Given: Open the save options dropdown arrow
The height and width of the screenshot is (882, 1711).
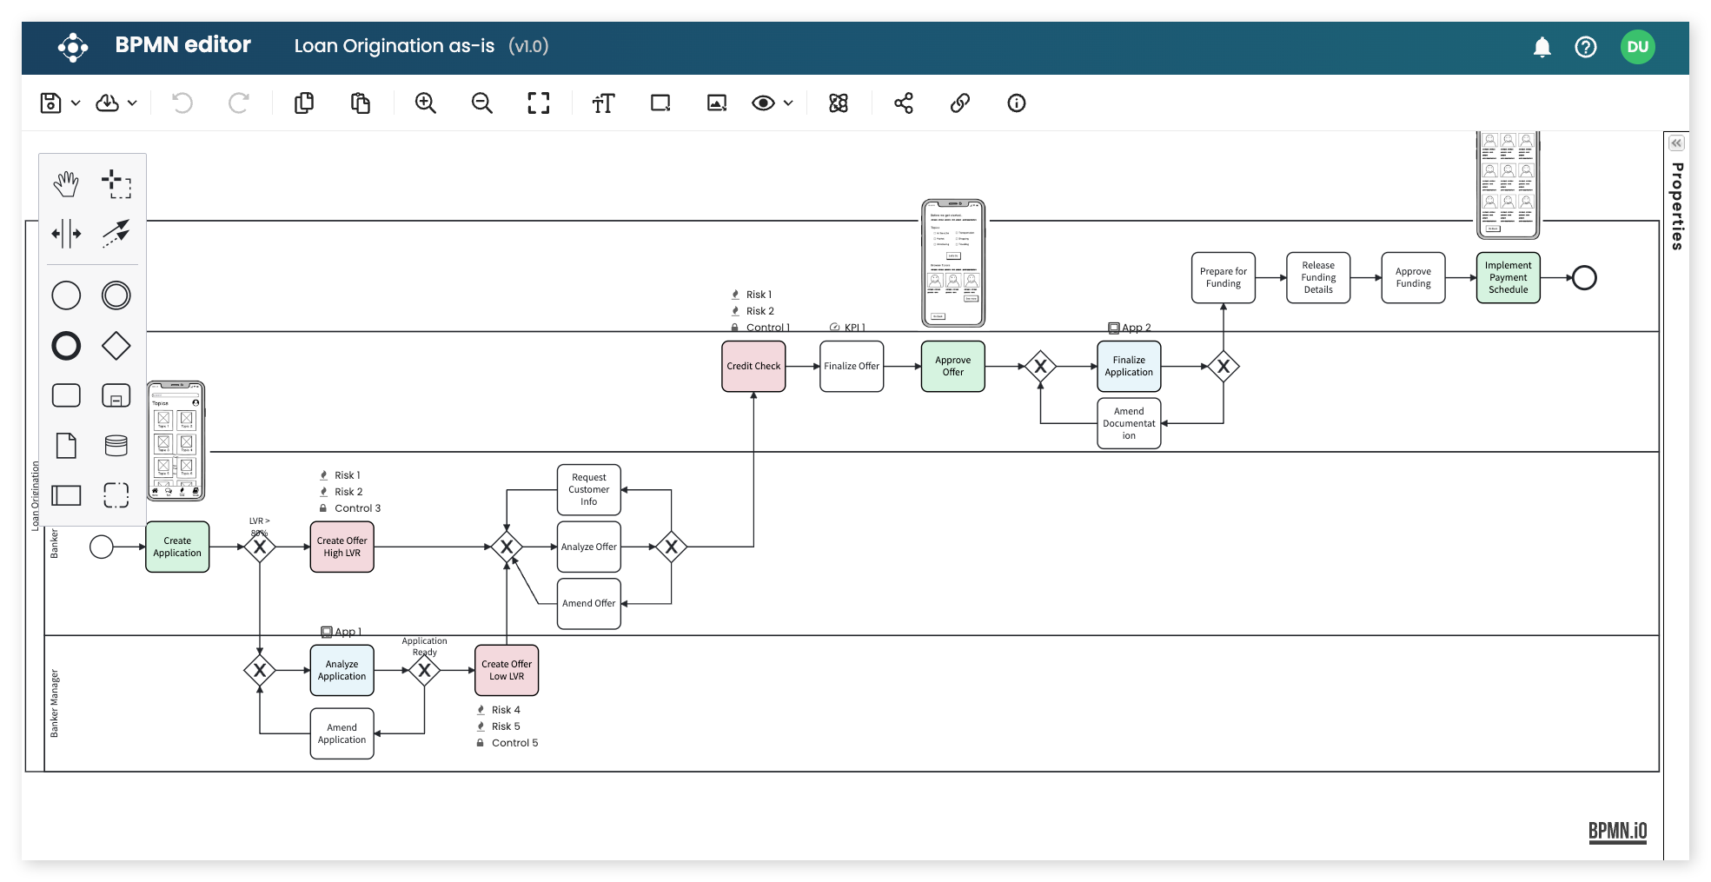Looking at the screenshot, I should click(x=76, y=103).
